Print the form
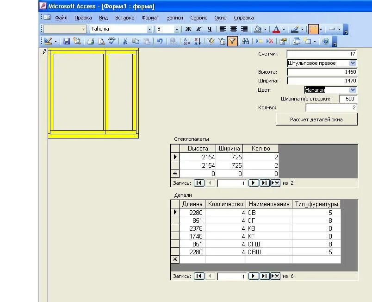 tap(90, 41)
